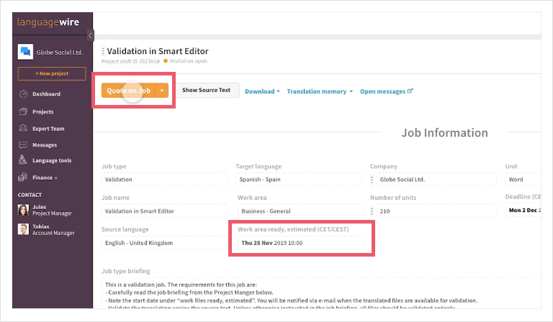Screen dimensions: 553x322
Task: Select Jules the Project Manager contact
Action: (x=48, y=210)
